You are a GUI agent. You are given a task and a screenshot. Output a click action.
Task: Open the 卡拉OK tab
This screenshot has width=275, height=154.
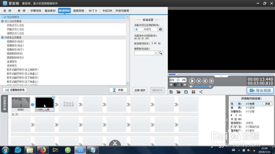[x=107, y=11]
